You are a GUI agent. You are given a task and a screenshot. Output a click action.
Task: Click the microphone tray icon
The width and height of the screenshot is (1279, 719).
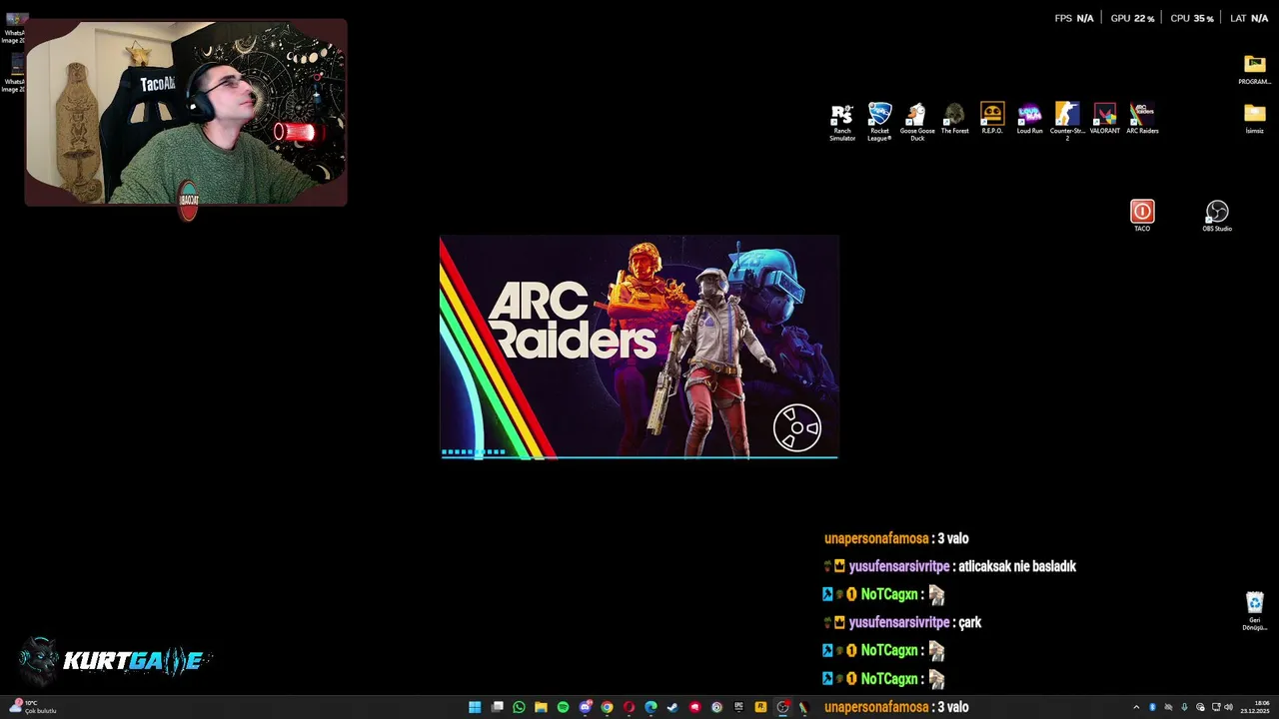tap(1184, 707)
